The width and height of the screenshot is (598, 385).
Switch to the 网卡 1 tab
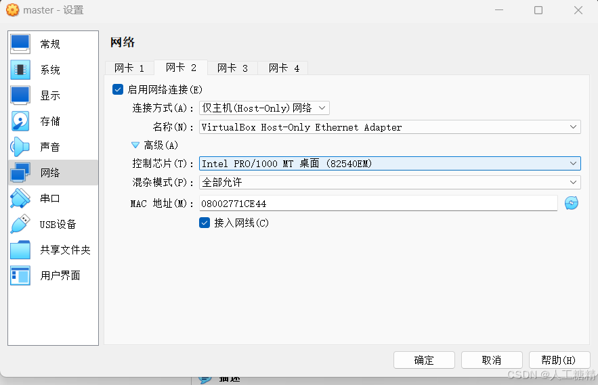[x=129, y=68]
